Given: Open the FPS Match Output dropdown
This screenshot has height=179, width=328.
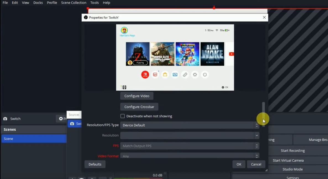Looking at the screenshot, I should [x=190, y=146].
